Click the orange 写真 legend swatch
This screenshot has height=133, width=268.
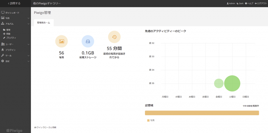pos(148,120)
